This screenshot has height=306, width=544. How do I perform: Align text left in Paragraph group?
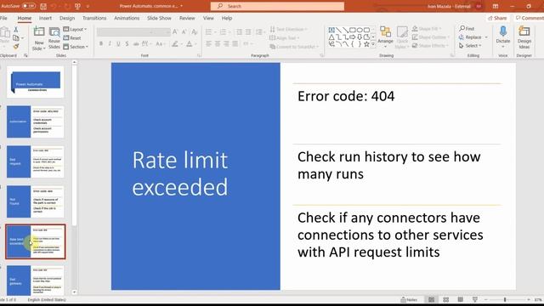tap(208, 43)
